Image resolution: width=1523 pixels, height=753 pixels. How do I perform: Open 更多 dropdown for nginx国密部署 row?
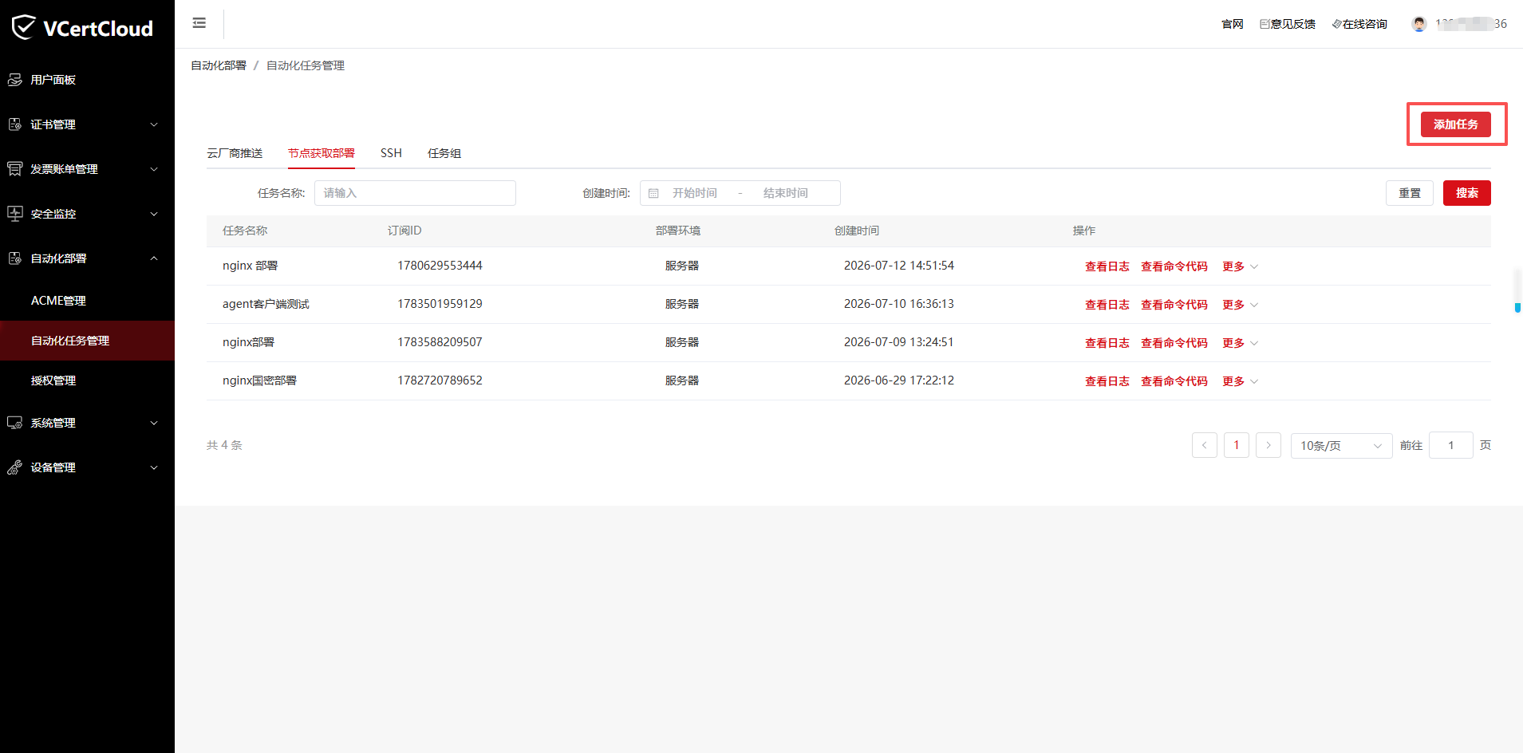1240,381
